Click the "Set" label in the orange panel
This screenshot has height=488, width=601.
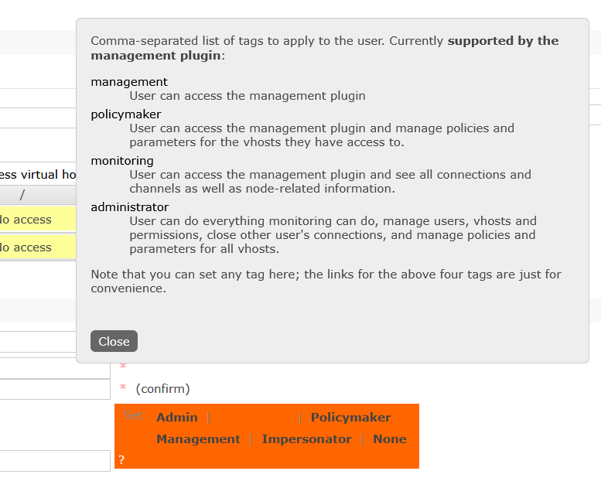(x=133, y=415)
